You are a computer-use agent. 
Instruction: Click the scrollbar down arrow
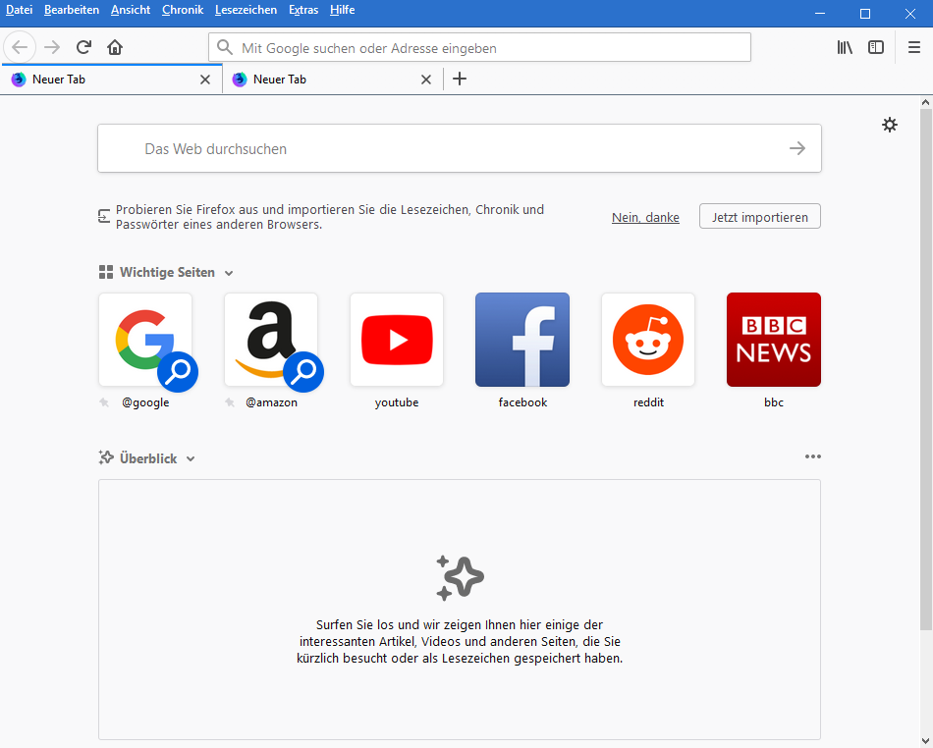pyautogui.click(x=926, y=741)
